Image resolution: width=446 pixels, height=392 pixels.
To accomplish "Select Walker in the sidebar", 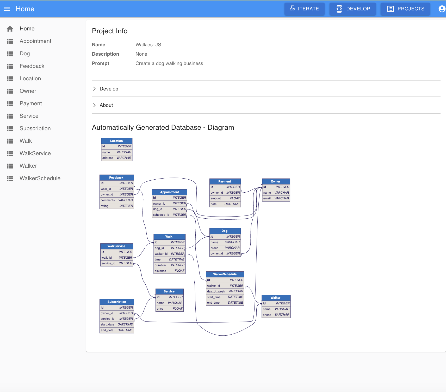I will click(x=28, y=166).
